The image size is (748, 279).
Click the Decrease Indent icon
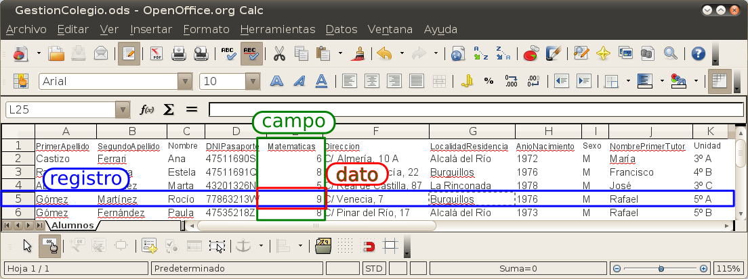(x=562, y=81)
